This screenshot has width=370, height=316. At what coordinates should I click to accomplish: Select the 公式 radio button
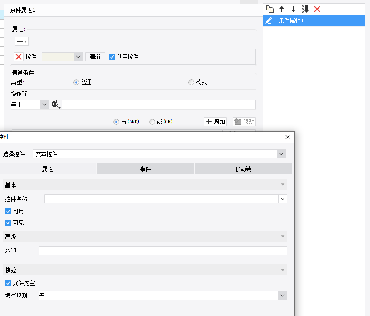191,82
